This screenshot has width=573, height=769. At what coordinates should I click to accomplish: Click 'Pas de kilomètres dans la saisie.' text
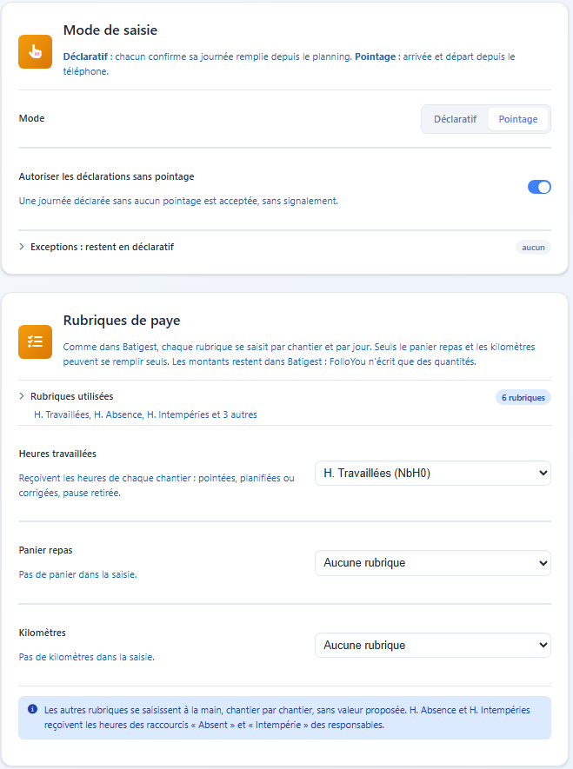pos(86,657)
